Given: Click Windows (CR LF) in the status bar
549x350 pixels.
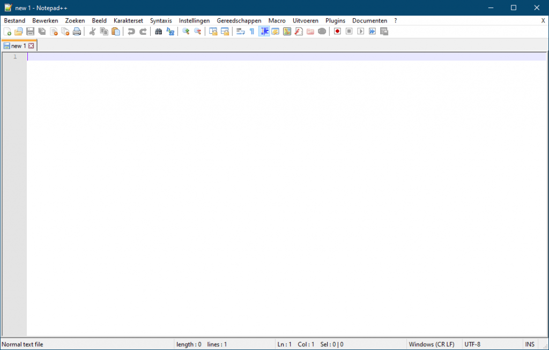Looking at the screenshot, I should coord(432,344).
